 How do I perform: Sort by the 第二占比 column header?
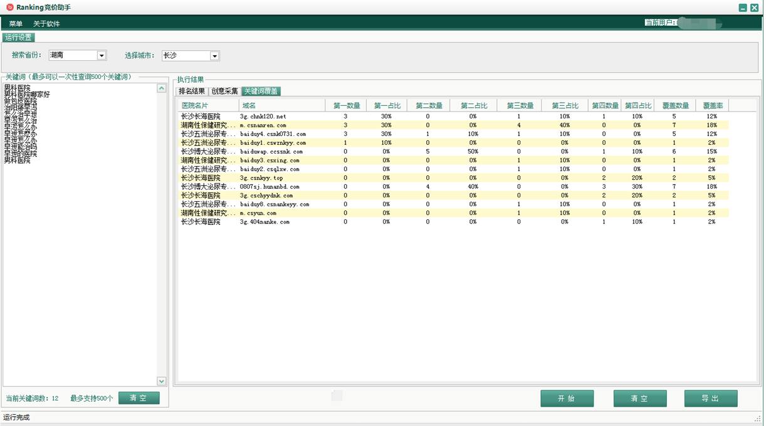pos(473,105)
